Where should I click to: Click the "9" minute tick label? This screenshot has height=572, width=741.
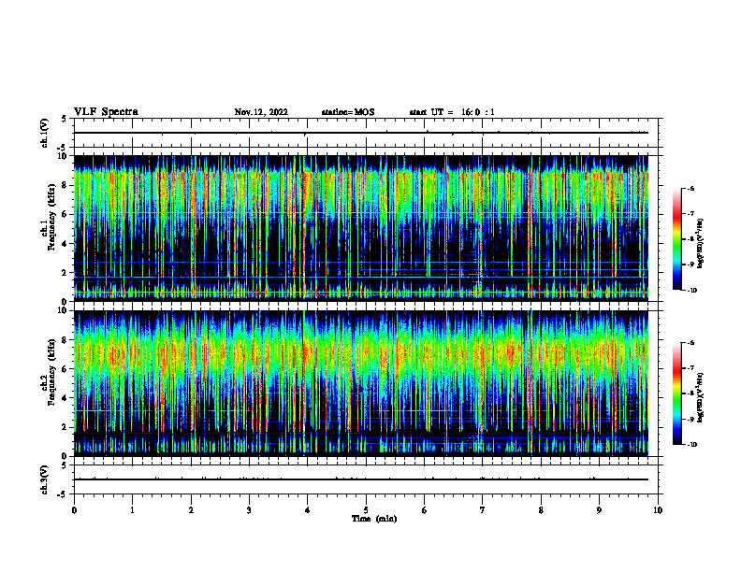point(599,510)
